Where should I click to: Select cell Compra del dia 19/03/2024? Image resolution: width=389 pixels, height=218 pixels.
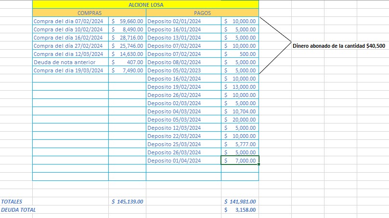(x=70, y=70)
